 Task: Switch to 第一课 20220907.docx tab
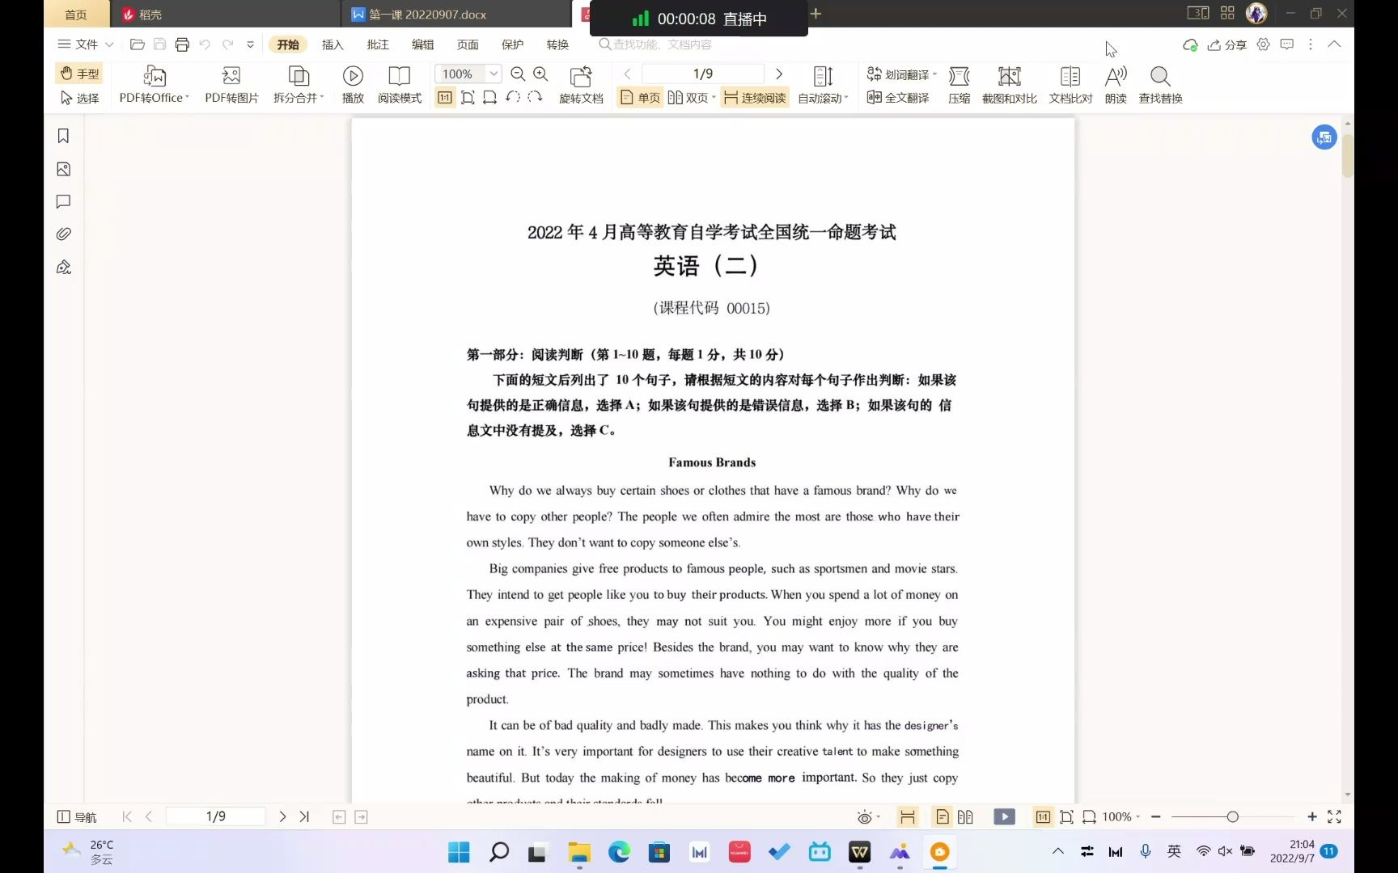[455, 15]
